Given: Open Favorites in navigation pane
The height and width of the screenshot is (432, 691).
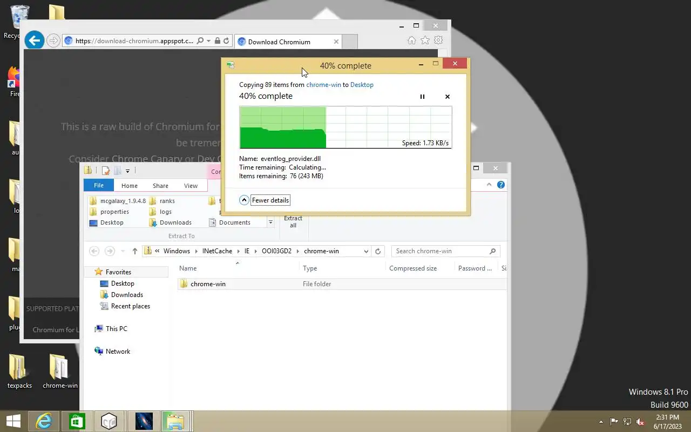Looking at the screenshot, I should (118, 272).
